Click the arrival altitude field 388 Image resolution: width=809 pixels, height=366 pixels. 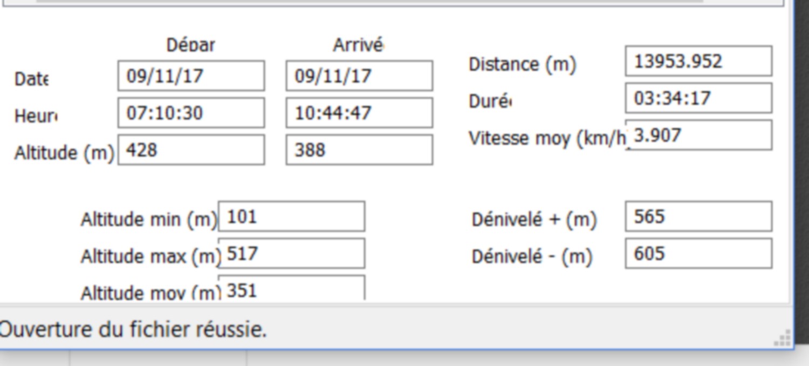359,150
